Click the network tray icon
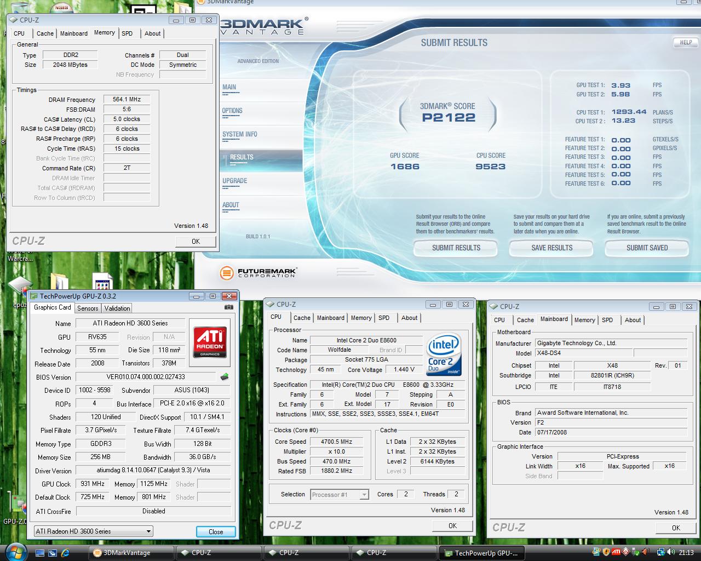Viewport: 701px width, 561px height. pyautogui.click(x=660, y=552)
